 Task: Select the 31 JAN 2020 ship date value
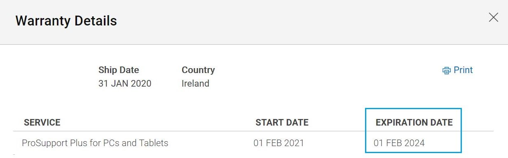pos(125,84)
